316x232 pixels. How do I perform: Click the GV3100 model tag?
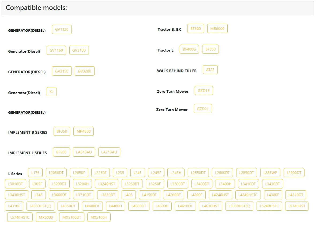(x=79, y=50)
